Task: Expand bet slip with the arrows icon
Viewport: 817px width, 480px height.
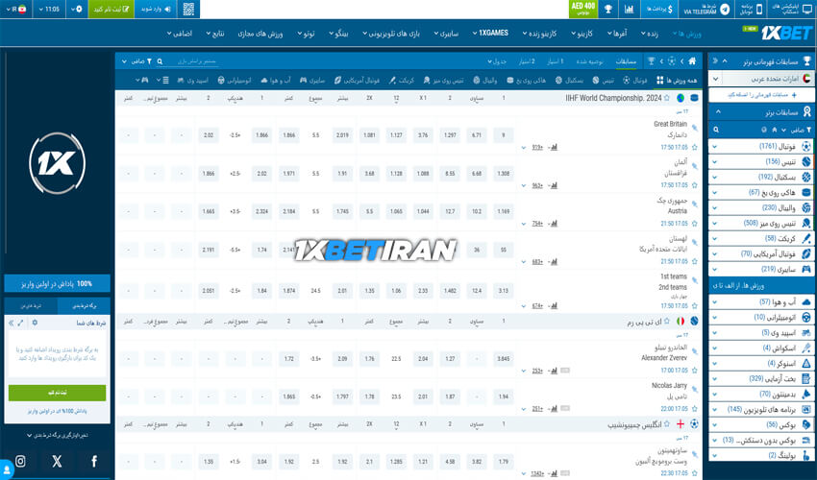Action: [20, 323]
